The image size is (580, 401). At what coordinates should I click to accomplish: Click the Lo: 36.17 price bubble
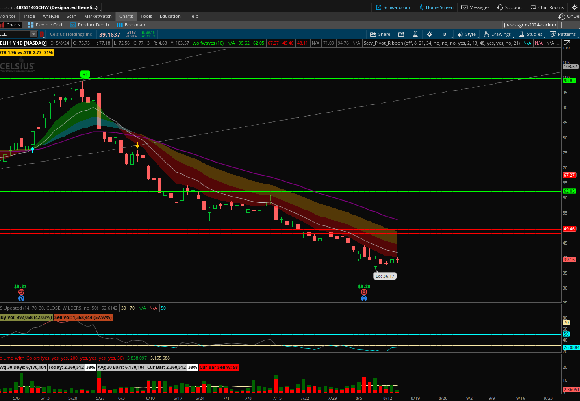point(384,276)
